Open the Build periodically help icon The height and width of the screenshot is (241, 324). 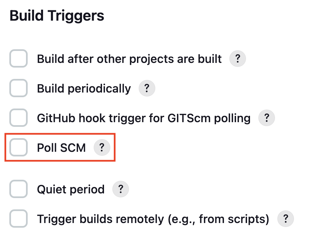coord(147,88)
